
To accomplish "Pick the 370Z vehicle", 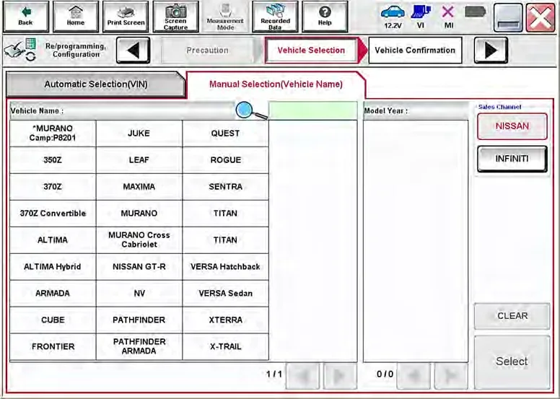I will 53,187.
